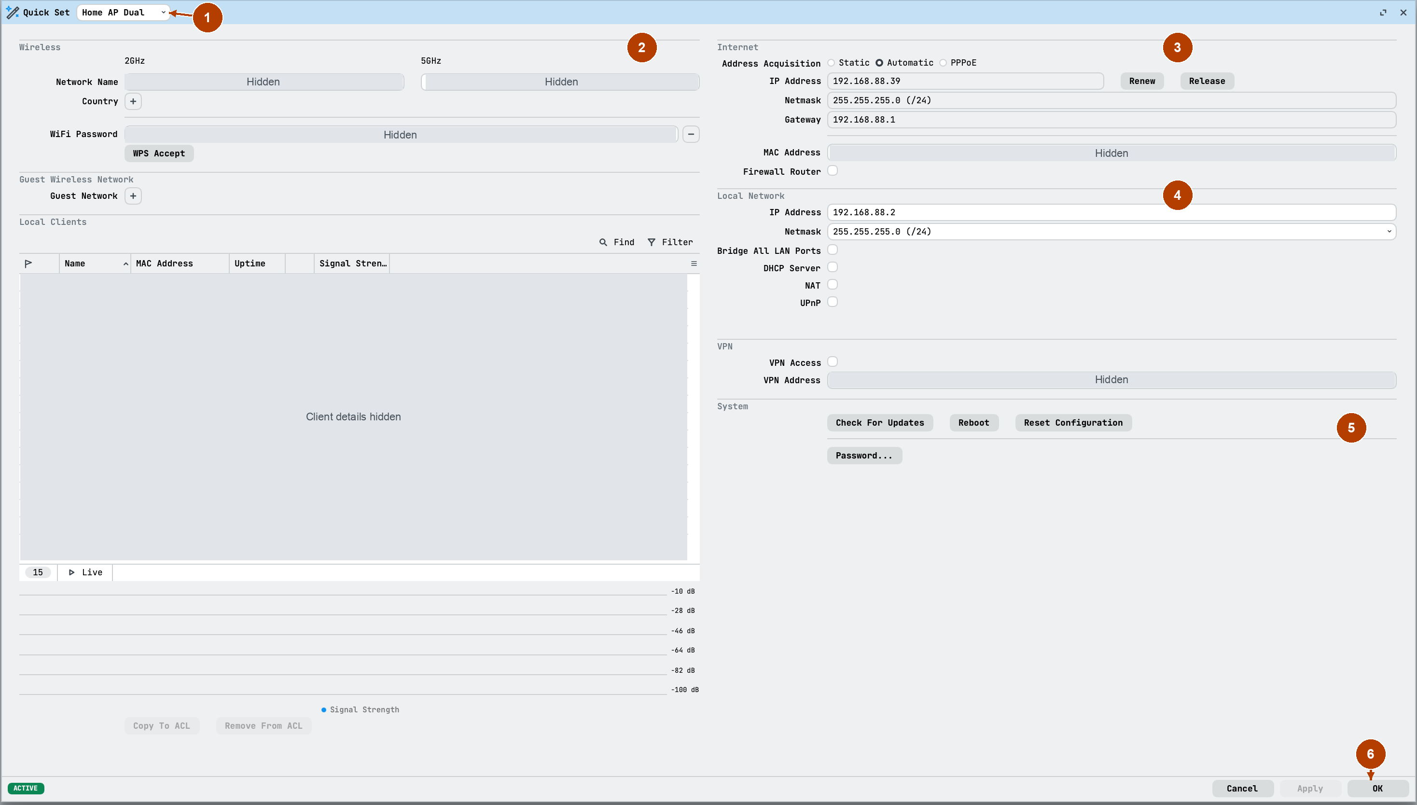Enable the VPN Access checkbox

[x=833, y=362]
